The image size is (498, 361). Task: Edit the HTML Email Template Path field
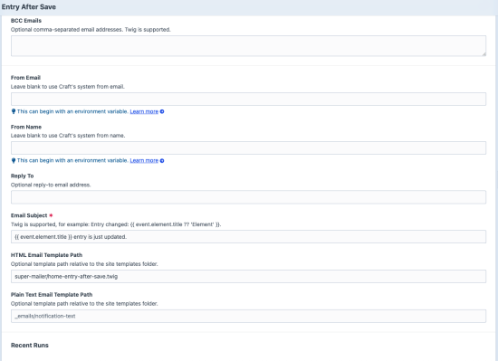[x=248, y=276]
